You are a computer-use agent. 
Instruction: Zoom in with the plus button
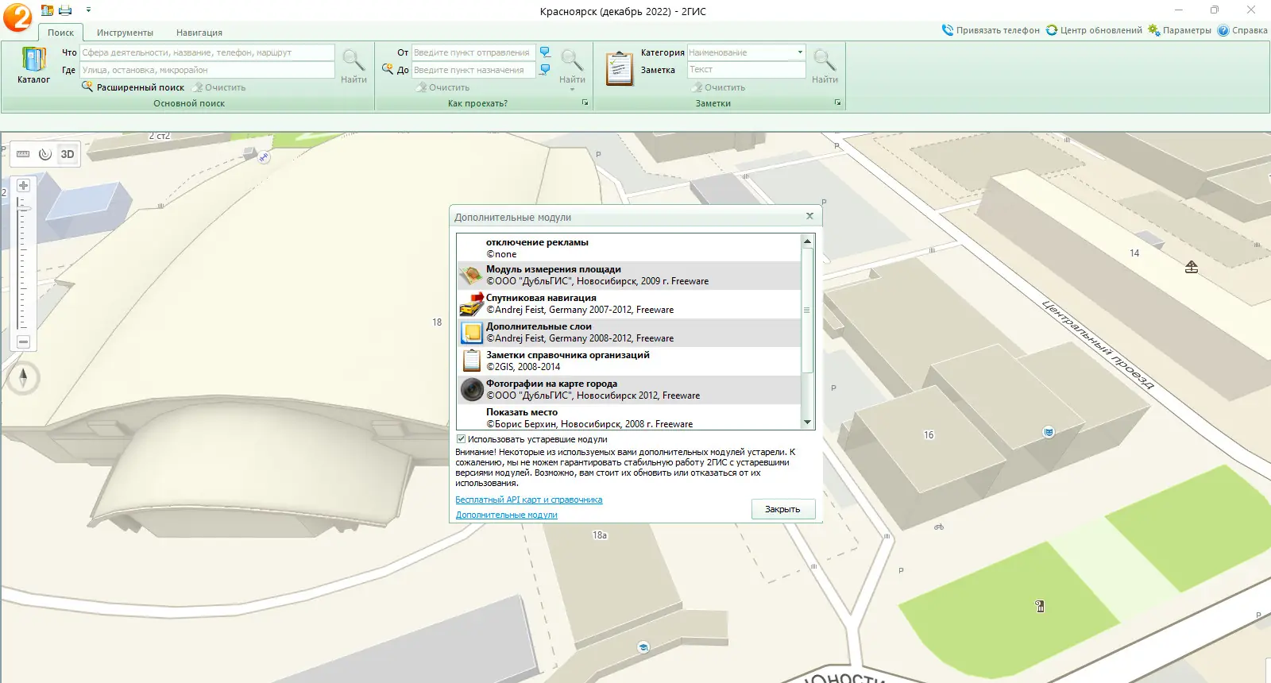[x=23, y=185]
